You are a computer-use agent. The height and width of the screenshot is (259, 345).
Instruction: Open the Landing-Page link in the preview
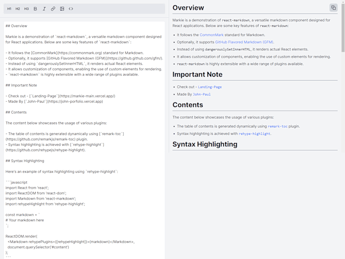(x=210, y=87)
